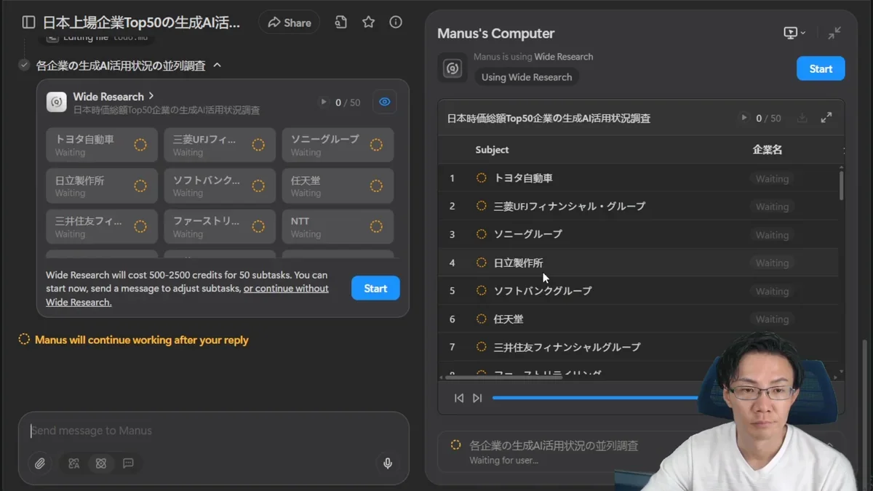Select row 5 ソフトバンクグループ in table
The width and height of the screenshot is (873, 491).
pyautogui.click(x=638, y=291)
